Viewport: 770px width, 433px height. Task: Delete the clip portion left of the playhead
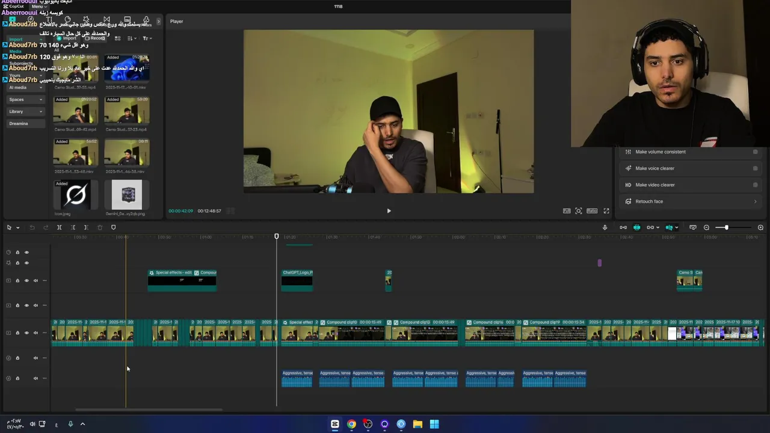point(73,227)
